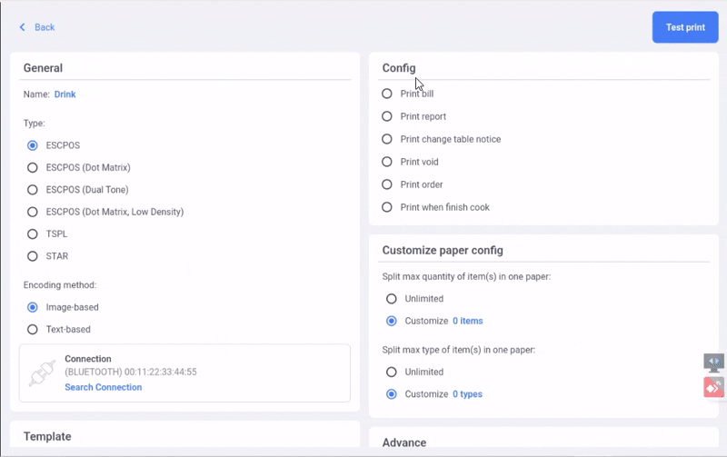Click the red AnyDesk icon on right edge
The image size is (727, 457).
(x=714, y=388)
